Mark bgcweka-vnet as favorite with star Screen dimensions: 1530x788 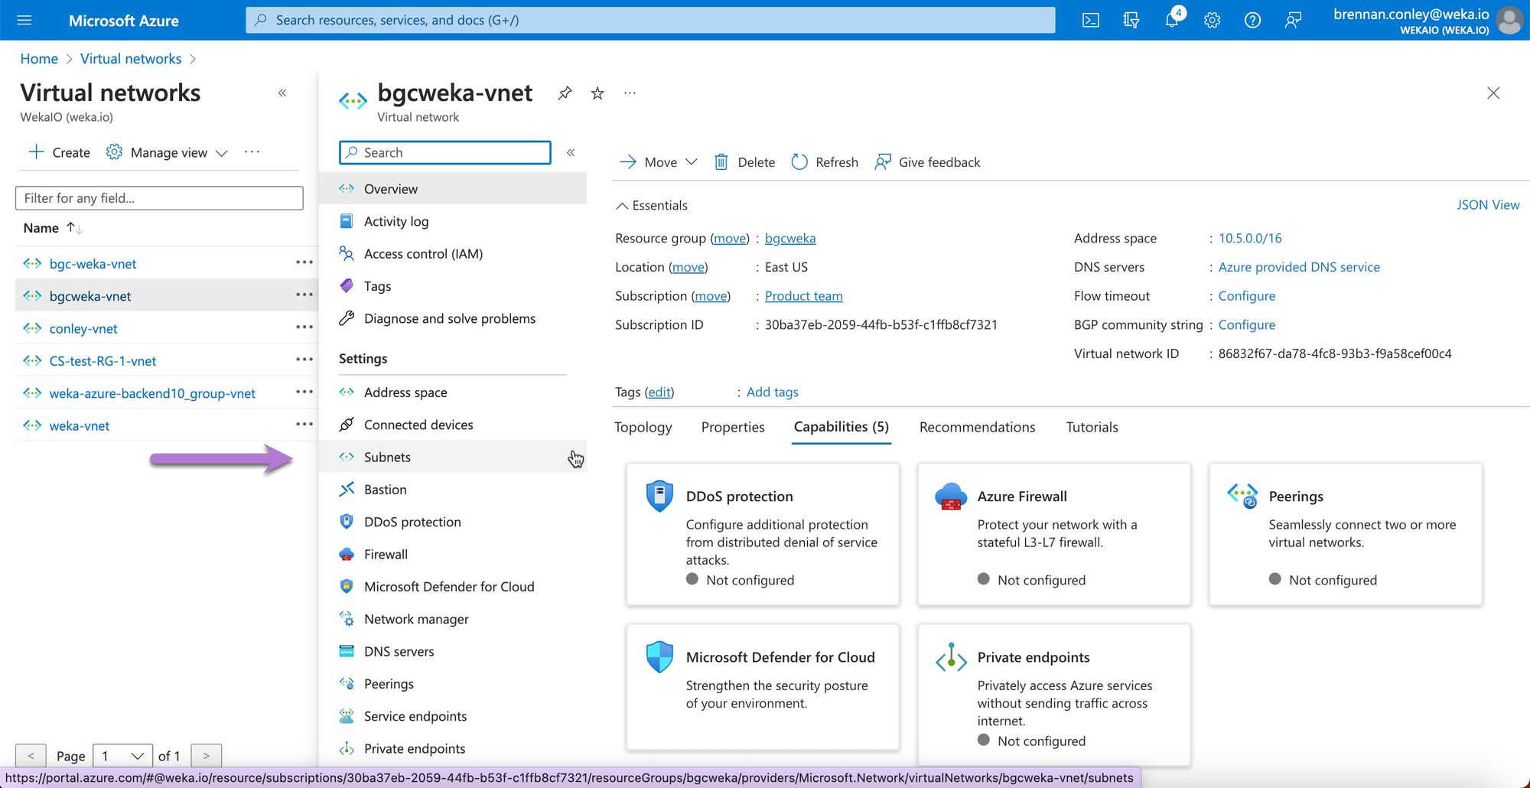597,93
